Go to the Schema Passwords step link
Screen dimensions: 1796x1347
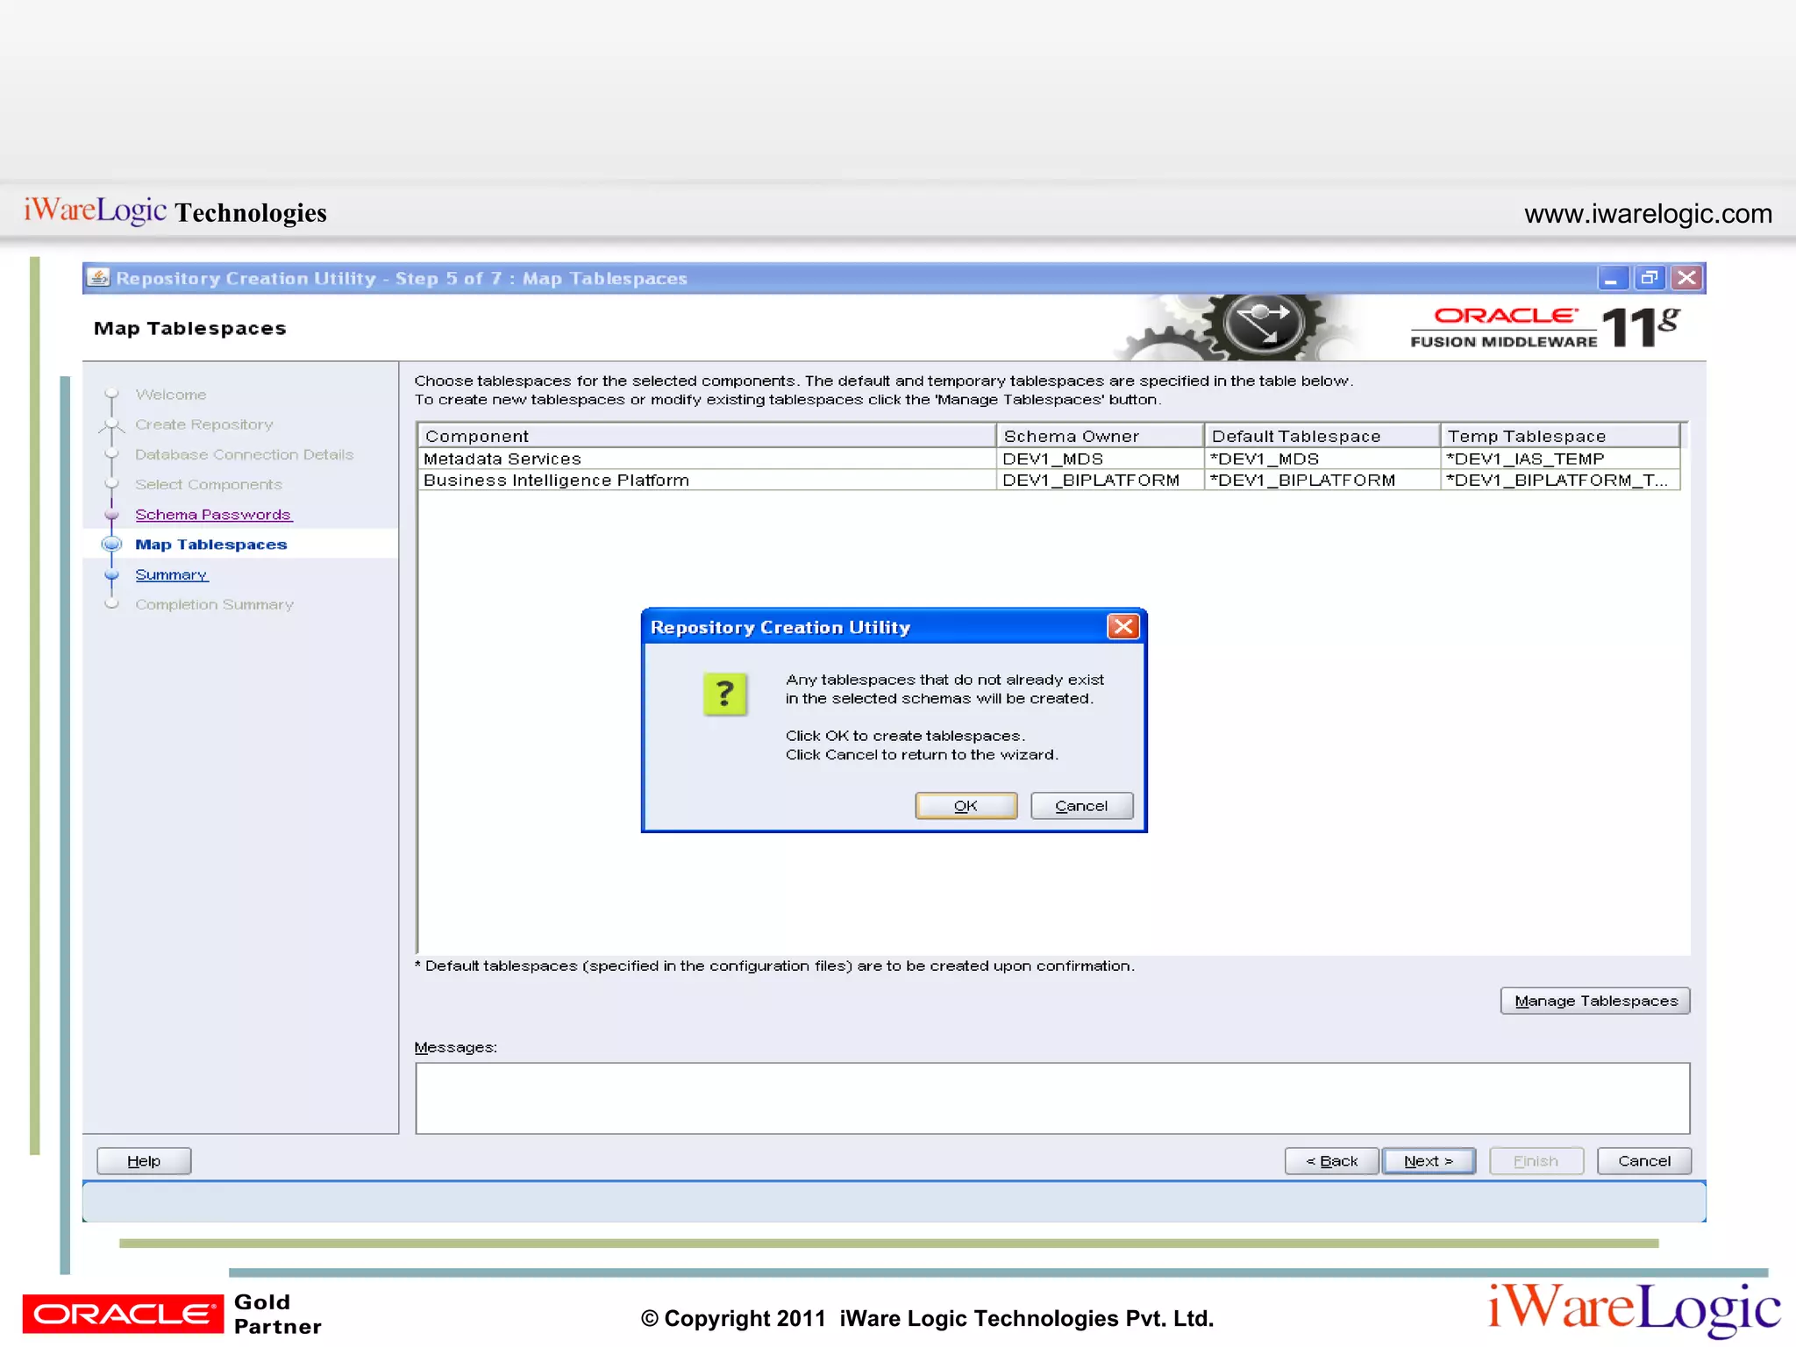pyautogui.click(x=213, y=515)
